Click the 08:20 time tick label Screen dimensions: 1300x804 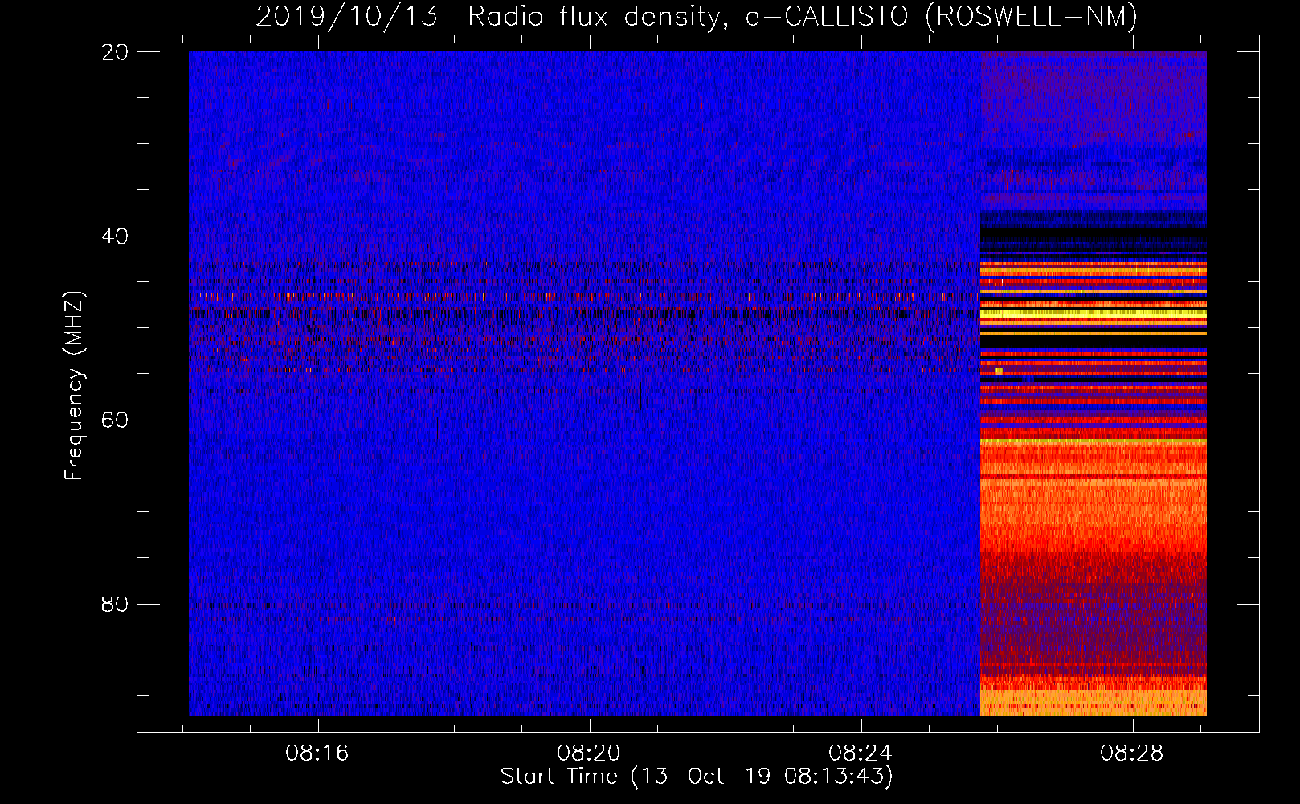pos(589,753)
